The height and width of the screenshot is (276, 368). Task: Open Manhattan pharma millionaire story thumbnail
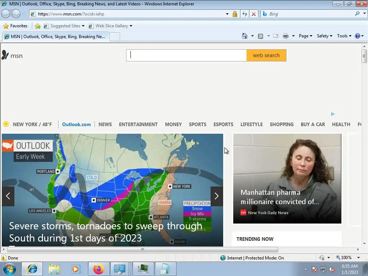pyautogui.click(x=287, y=178)
